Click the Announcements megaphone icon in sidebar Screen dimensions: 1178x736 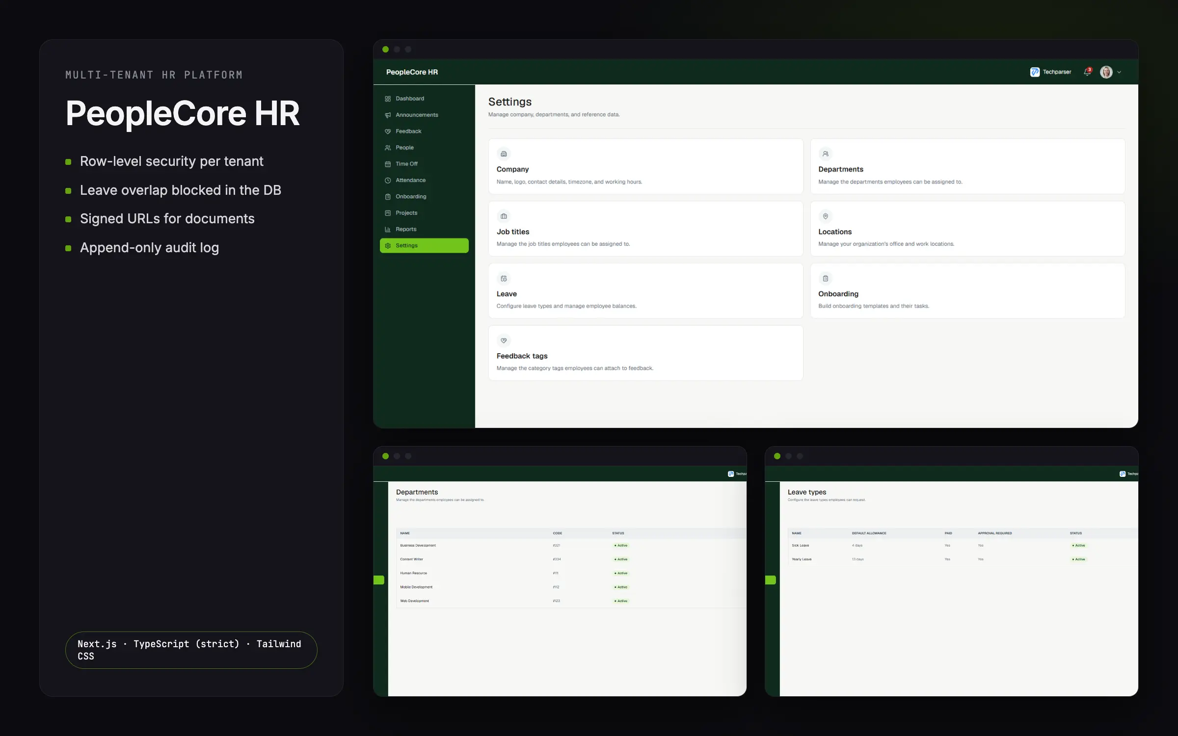pyautogui.click(x=388, y=115)
